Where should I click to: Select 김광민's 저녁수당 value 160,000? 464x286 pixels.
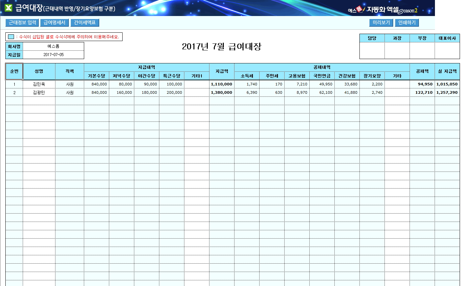click(122, 92)
